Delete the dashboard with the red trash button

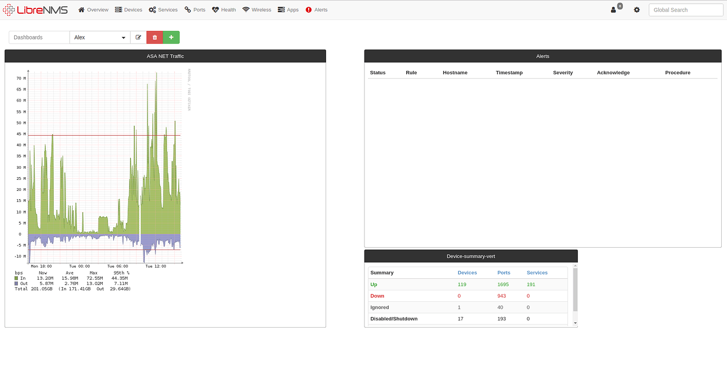(154, 37)
